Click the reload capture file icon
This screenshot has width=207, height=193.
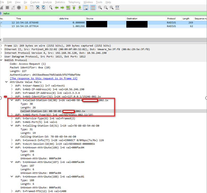coord(44,7)
